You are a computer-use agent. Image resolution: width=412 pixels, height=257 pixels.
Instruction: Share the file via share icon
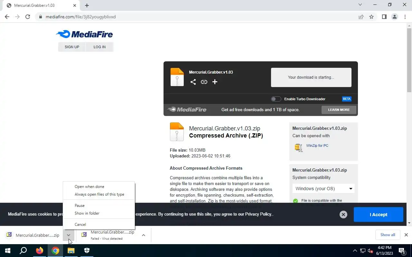[x=193, y=82]
